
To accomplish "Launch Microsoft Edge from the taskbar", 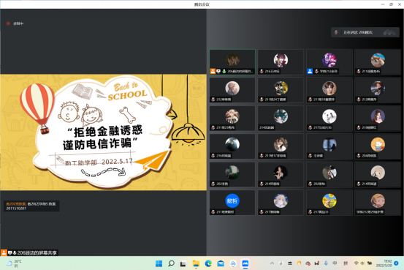I will (x=208, y=263).
